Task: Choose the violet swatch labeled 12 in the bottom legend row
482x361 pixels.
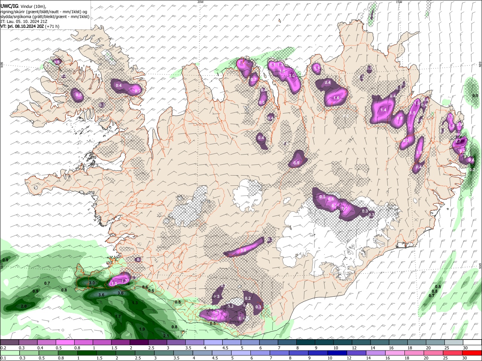Action: [356, 353]
